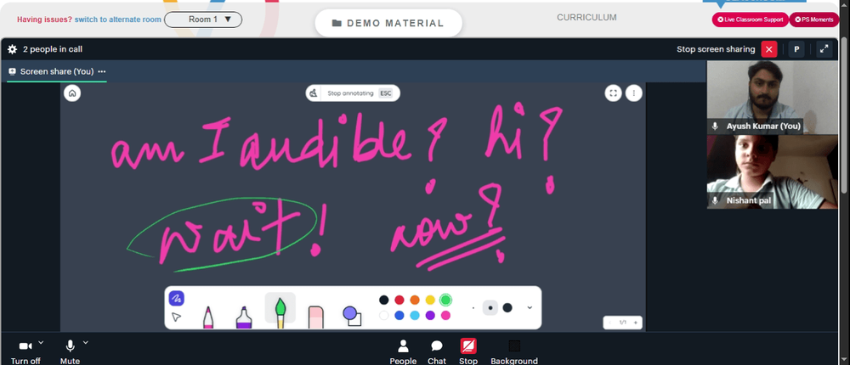
Task: Click Ayush Kumar video thumbnail
Action: (x=772, y=98)
